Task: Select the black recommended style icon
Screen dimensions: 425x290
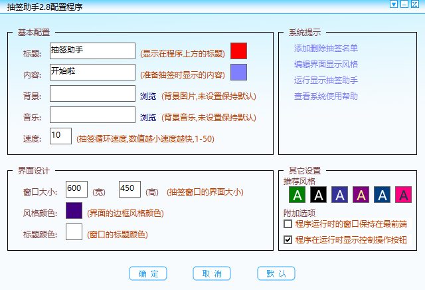Action: (319, 195)
